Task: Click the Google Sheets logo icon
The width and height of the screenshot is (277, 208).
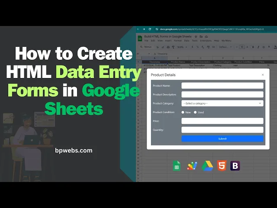Action: (x=177, y=166)
